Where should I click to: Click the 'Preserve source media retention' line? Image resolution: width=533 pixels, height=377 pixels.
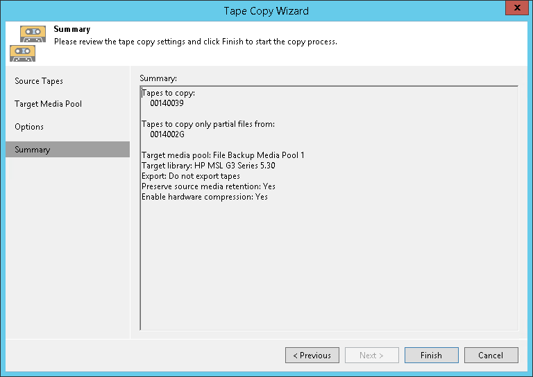pyautogui.click(x=208, y=186)
